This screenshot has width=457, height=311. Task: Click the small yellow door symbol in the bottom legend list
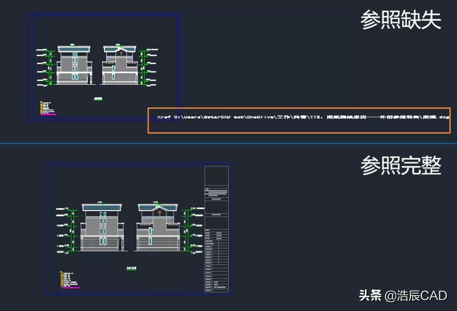(61, 278)
